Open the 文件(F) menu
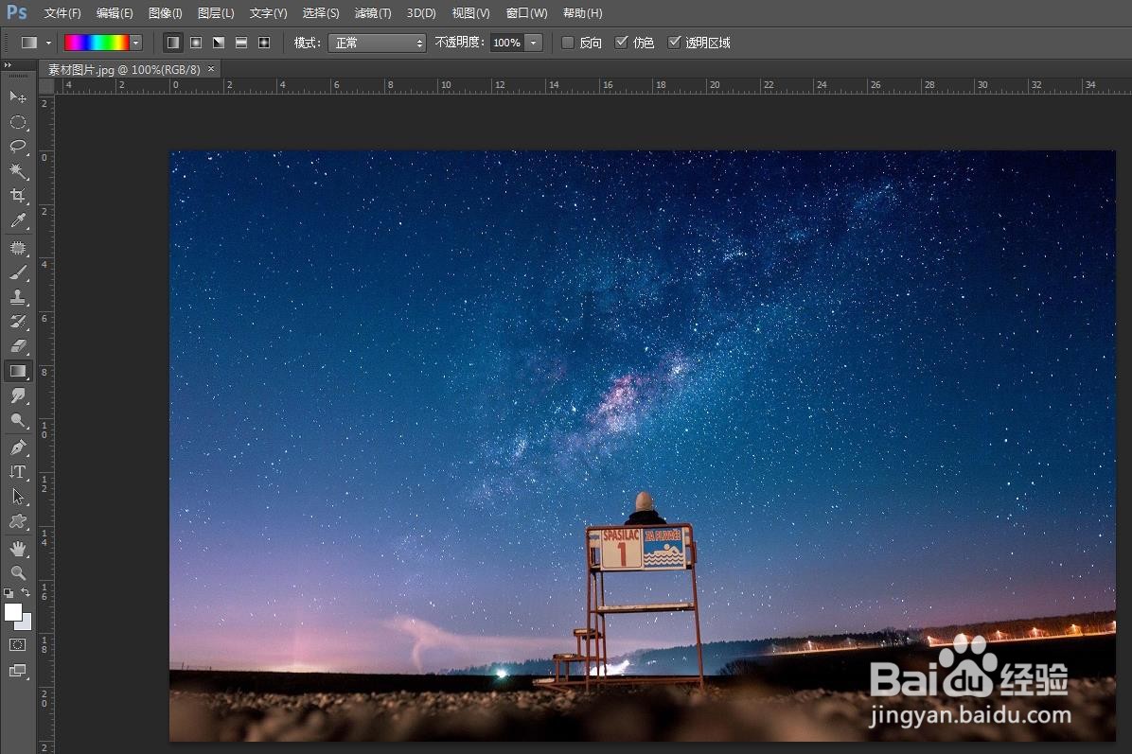Screen dimensions: 1132x754 tap(62, 13)
